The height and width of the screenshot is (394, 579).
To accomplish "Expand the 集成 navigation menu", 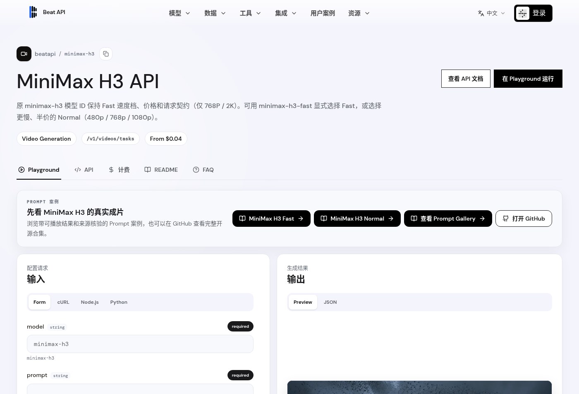I will (x=286, y=13).
